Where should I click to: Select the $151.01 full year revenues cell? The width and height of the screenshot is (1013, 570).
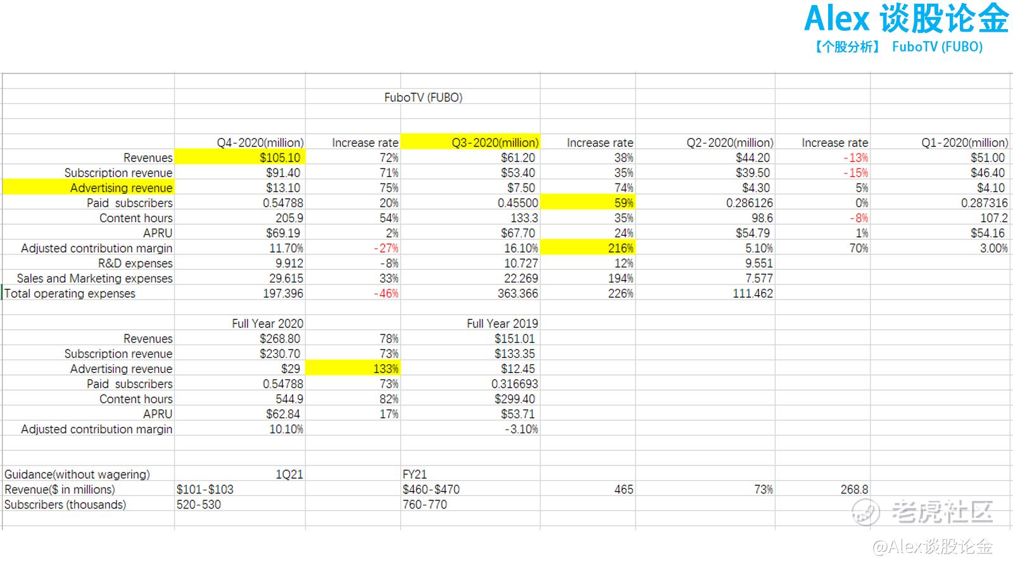(x=470, y=339)
